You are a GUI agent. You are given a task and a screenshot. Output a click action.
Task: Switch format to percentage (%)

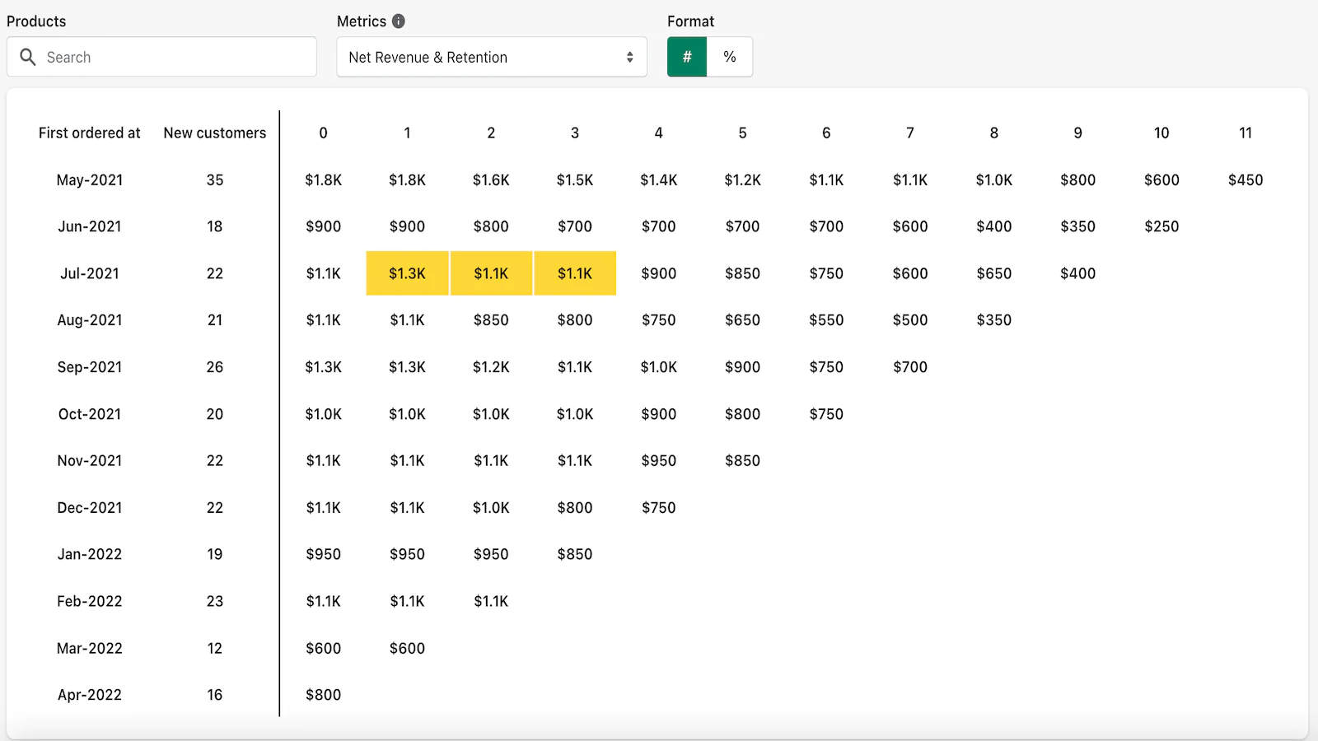730,57
